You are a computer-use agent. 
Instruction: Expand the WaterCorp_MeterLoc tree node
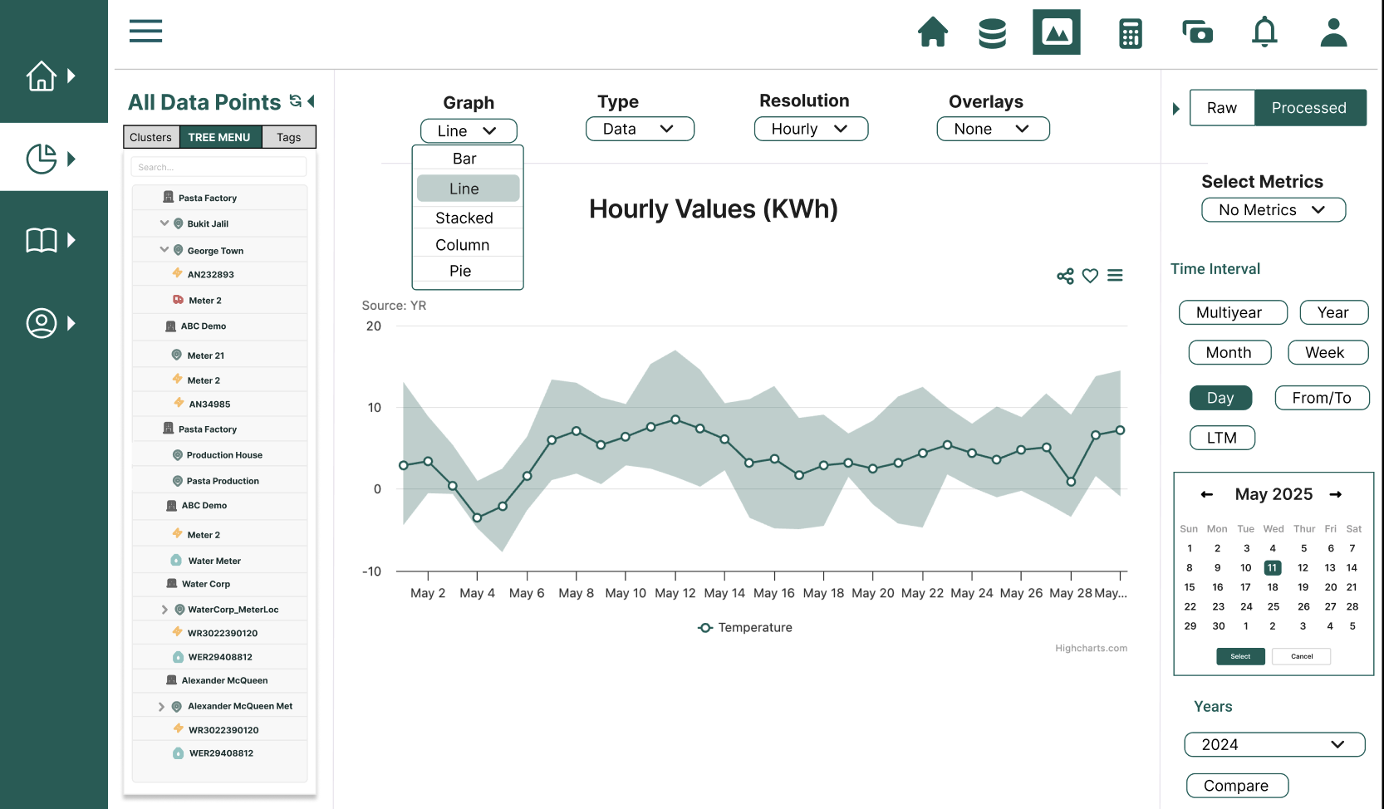(164, 610)
